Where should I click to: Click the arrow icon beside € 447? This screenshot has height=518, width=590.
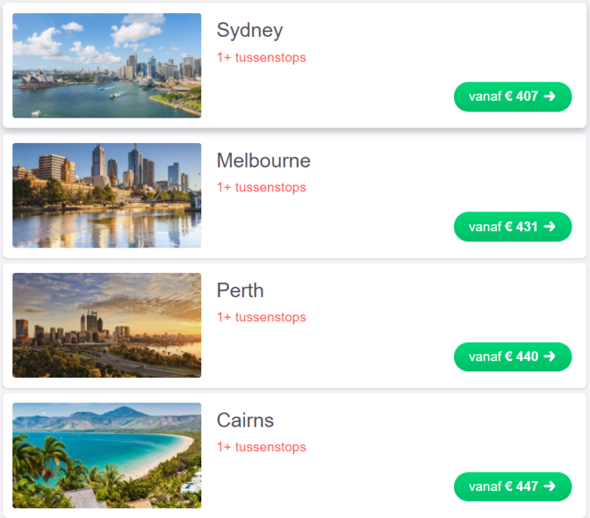pyautogui.click(x=549, y=486)
